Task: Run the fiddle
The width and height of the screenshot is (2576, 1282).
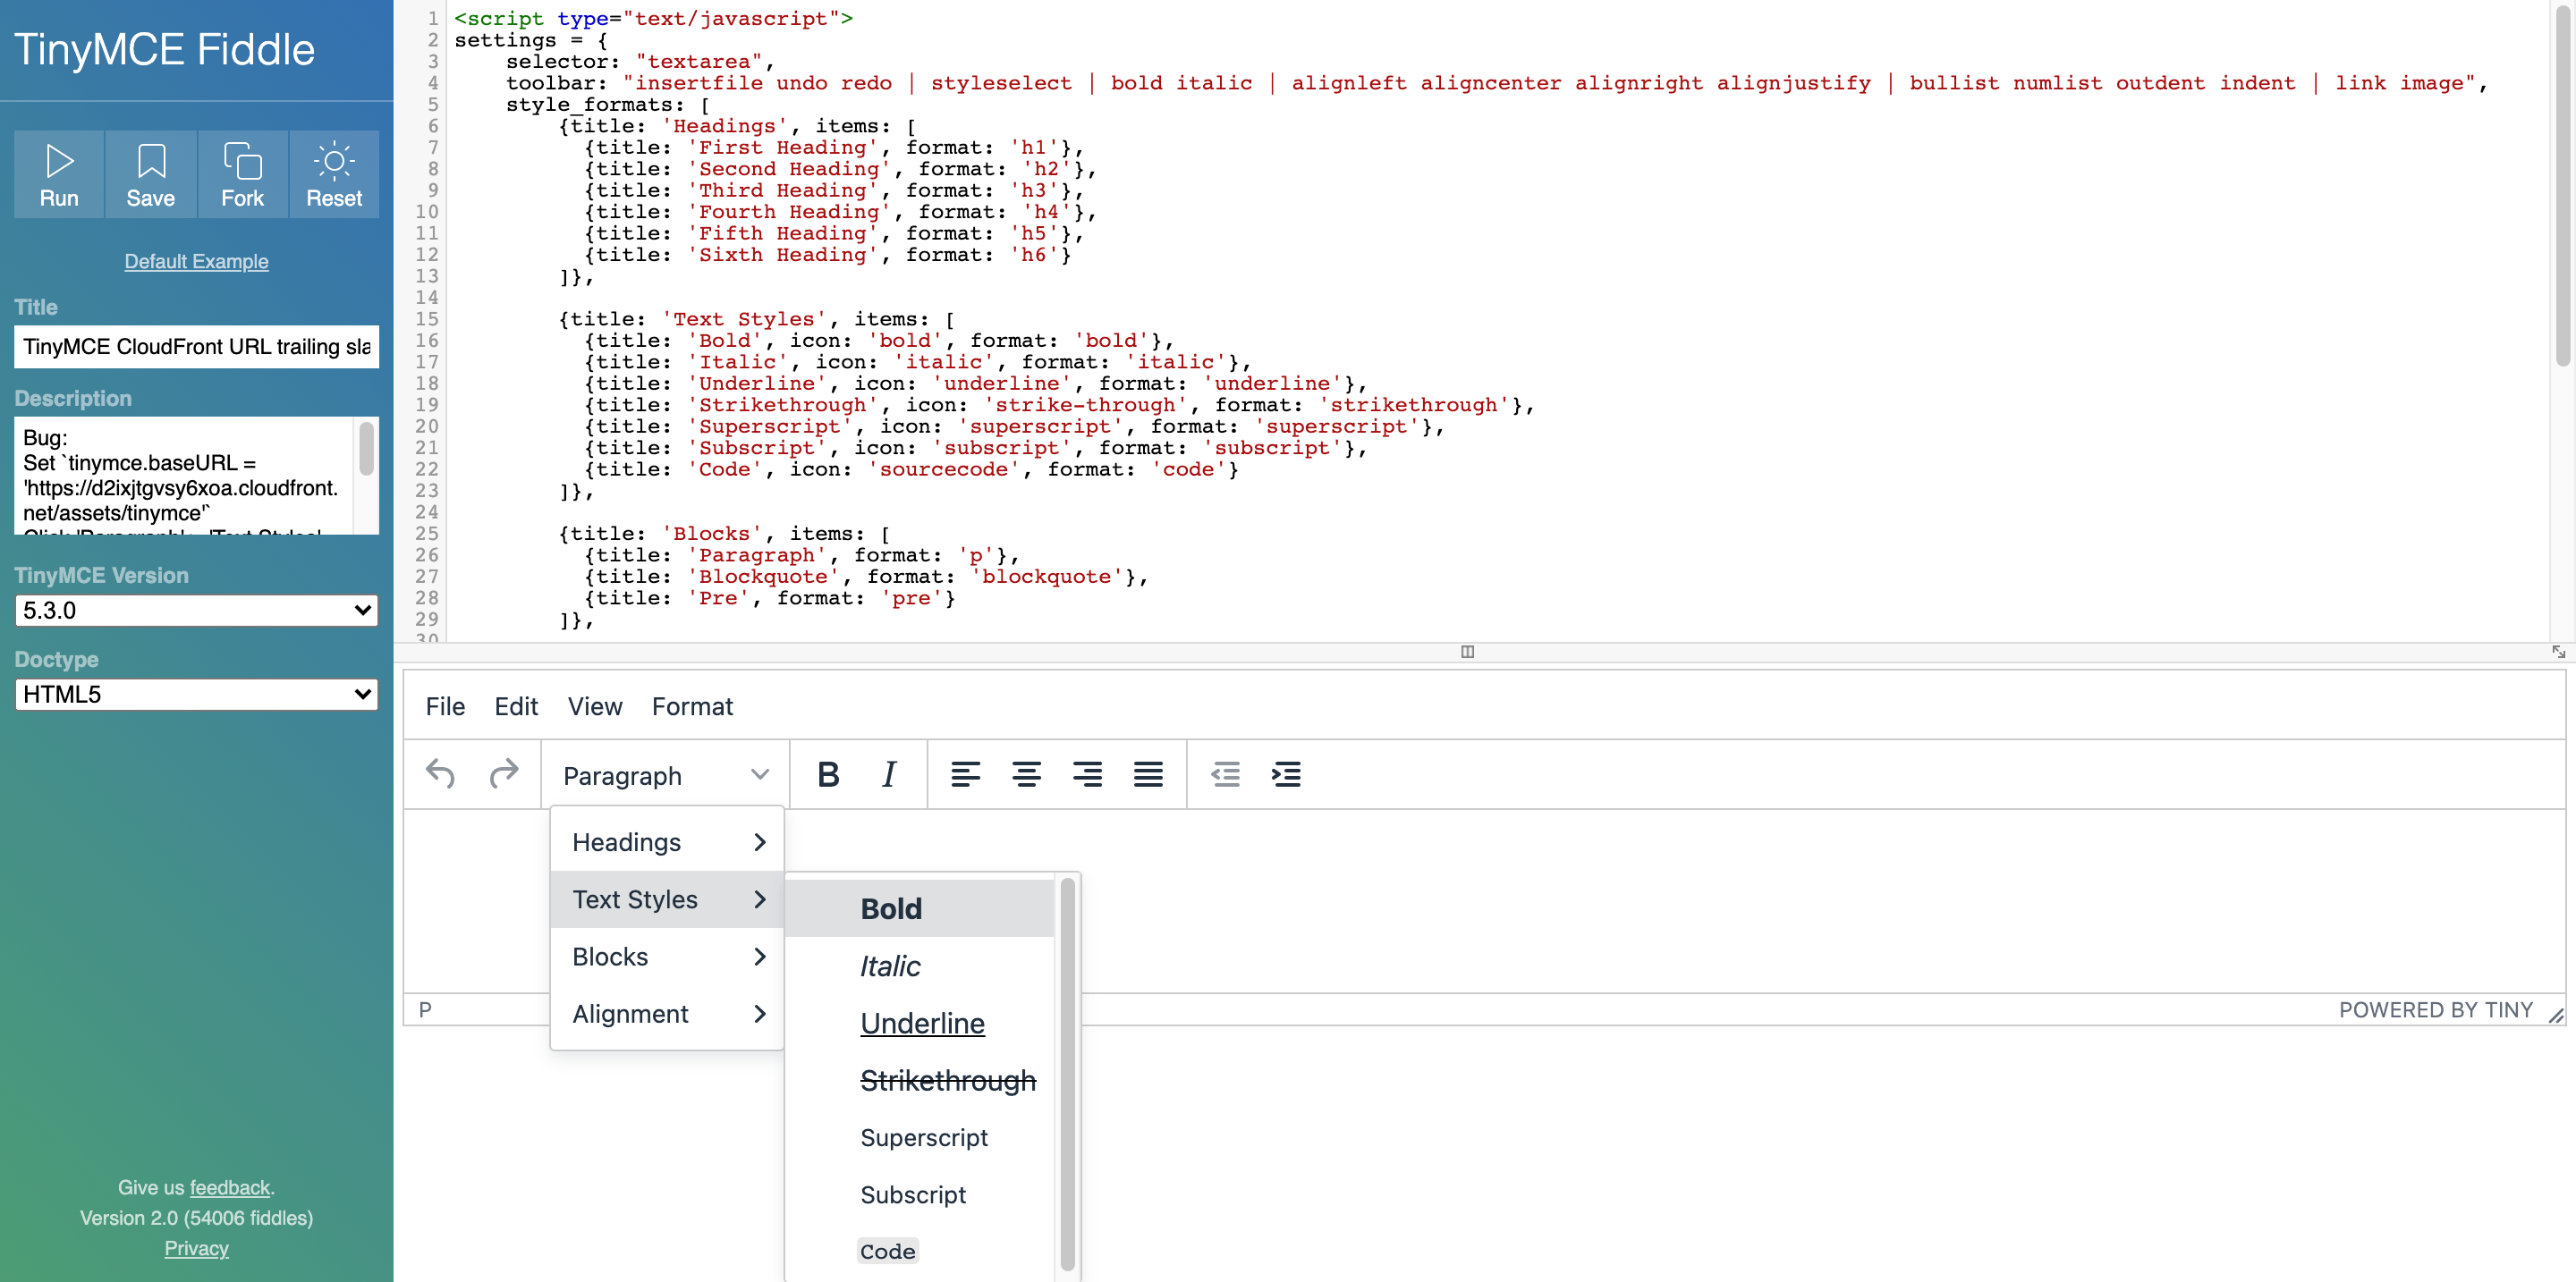Action: (59, 173)
